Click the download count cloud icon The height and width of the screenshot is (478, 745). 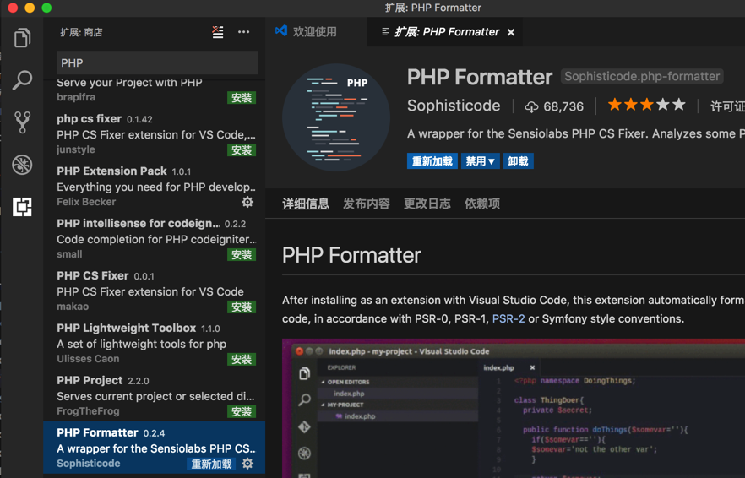tap(531, 107)
